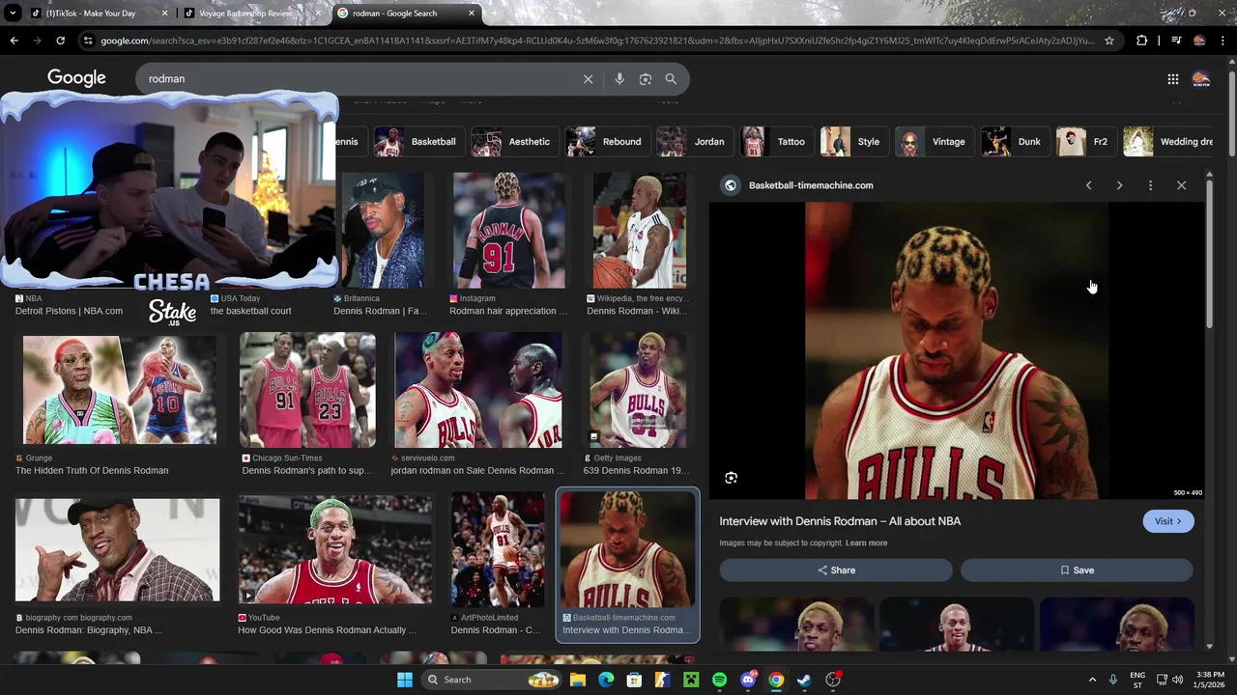
Task: Close the rodman - Google Search tab
Action: click(x=472, y=14)
